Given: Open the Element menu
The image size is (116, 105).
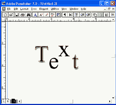Looking at the screenshot, I should pyautogui.click(x=44, y=9).
